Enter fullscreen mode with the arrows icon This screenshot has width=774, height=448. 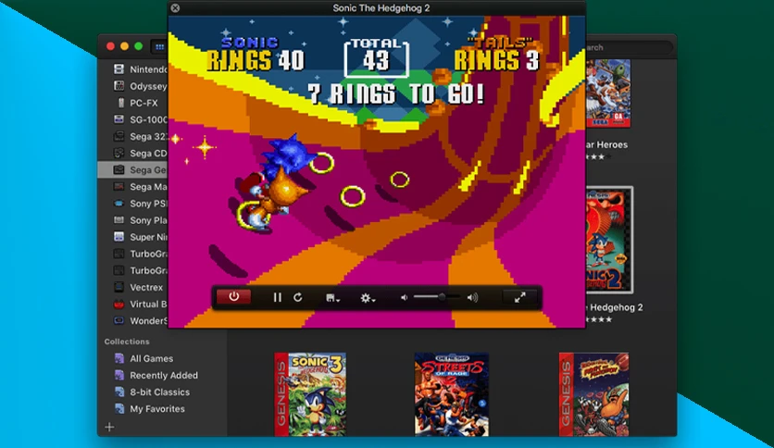click(x=519, y=297)
